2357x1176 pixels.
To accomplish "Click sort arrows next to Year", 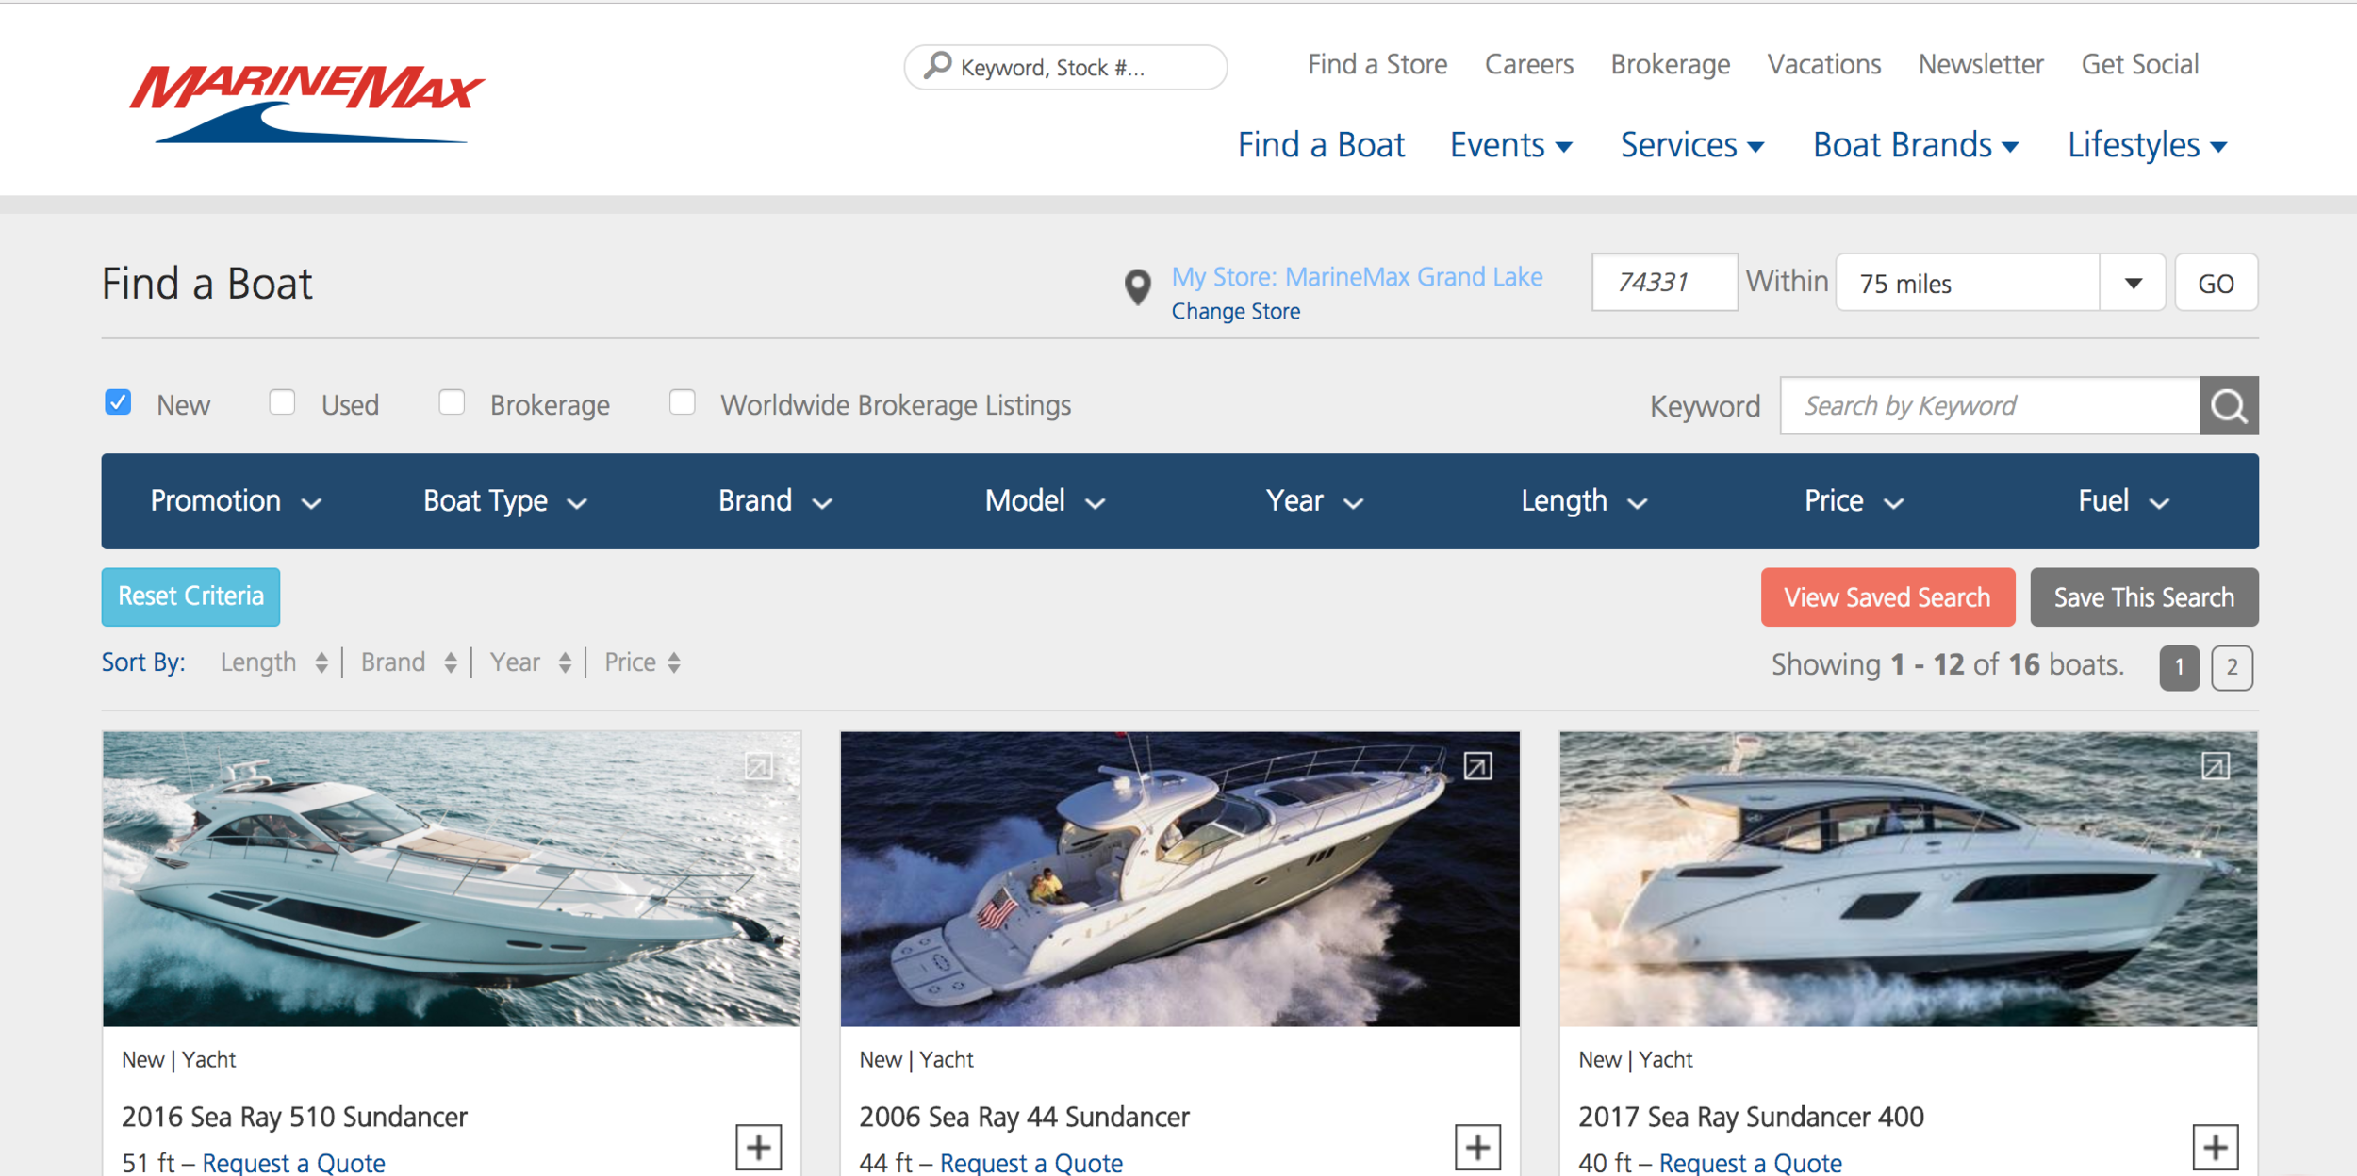I will pyautogui.click(x=565, y=662).
